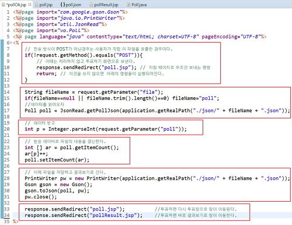Viewport: 292px width, 225px height.
Task: Click the String fileName declaration on line 14
Action: coord(94,92)
